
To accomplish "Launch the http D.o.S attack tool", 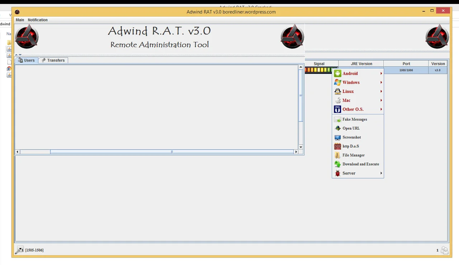I will [350, 146].
